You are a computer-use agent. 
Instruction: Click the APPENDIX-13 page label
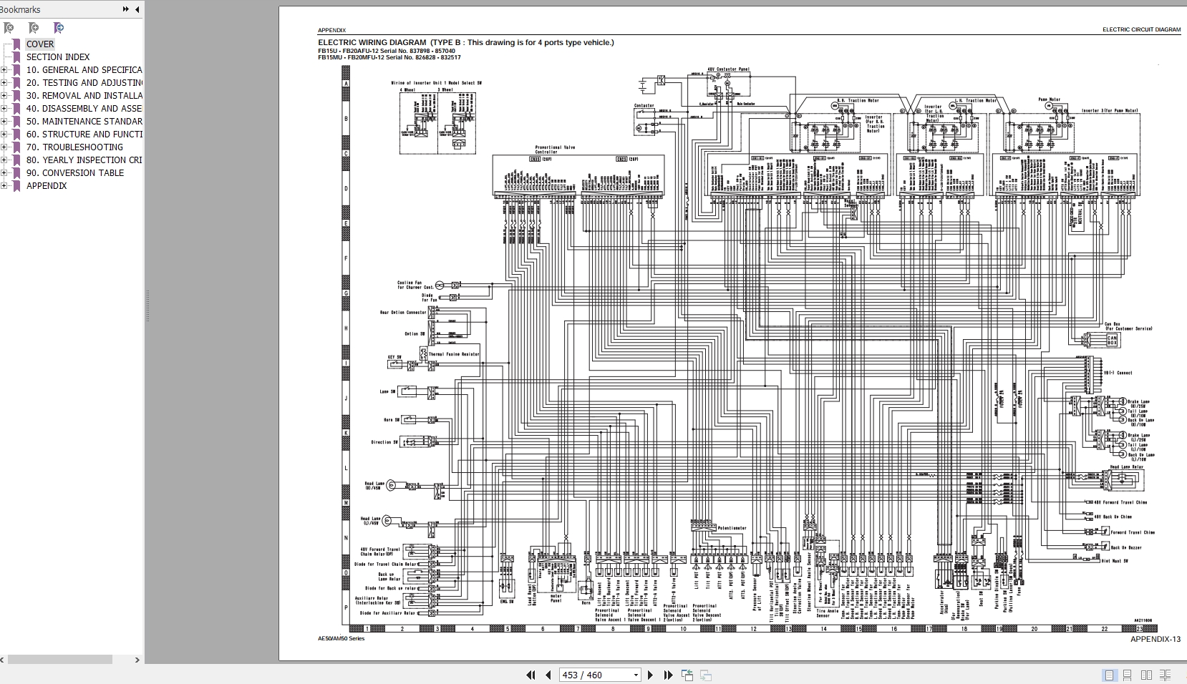point(1155,639)
